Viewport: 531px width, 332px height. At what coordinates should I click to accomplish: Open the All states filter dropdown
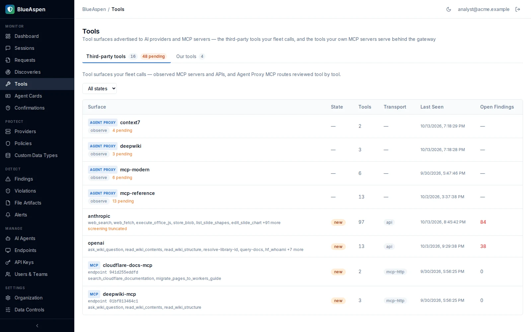coord(100,89)
